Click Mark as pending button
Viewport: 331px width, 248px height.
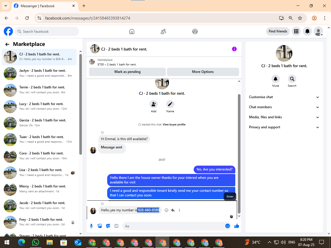pyautogui.click(x=127, y=72)
